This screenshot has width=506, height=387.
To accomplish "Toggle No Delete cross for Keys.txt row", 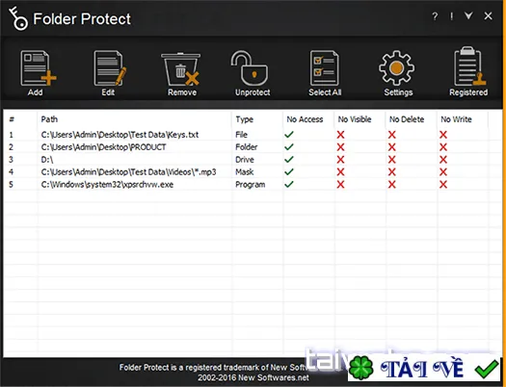I will click(x=391, y=135).
